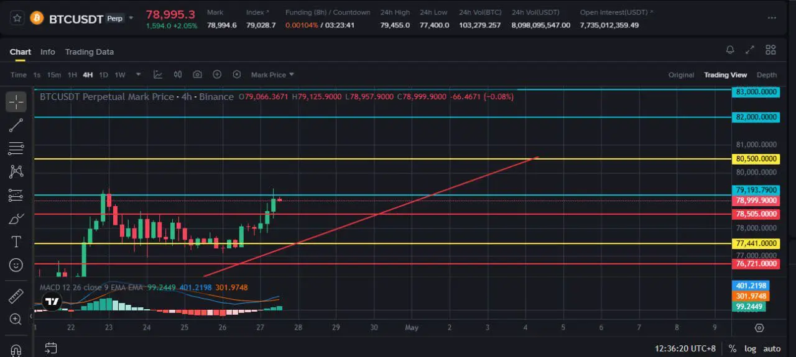Open the Fibonacci retracement tool

click(x=16, y=148)
